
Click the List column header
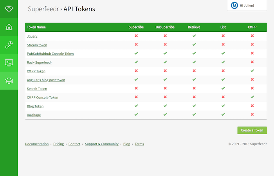click(x=223, y=27)
